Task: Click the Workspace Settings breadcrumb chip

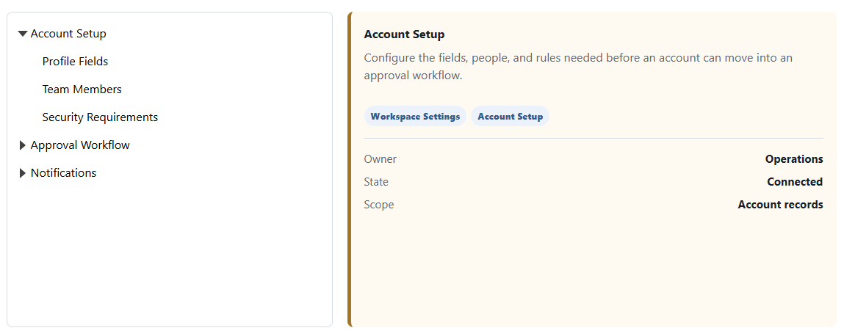Action: (x=415, y=116)
